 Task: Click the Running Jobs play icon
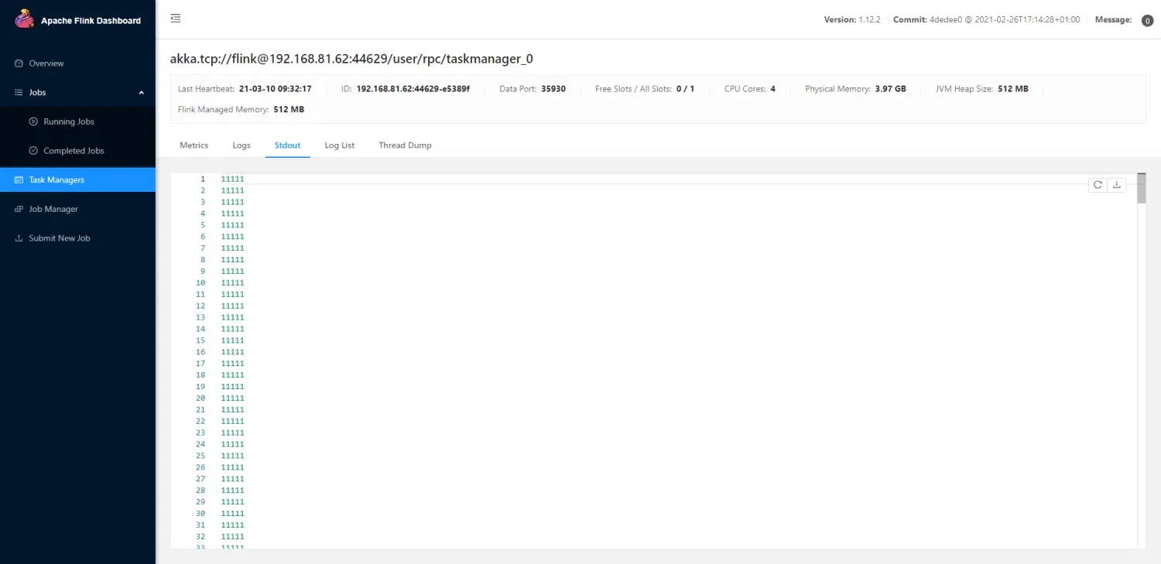(x=33, y=121)
